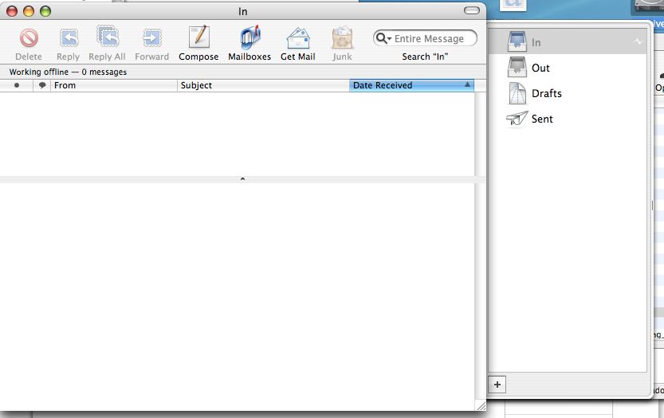This screenshot has height=418, width=664.
Task: Mark as Junk using the Junk icon
Action: pos(342,38)
